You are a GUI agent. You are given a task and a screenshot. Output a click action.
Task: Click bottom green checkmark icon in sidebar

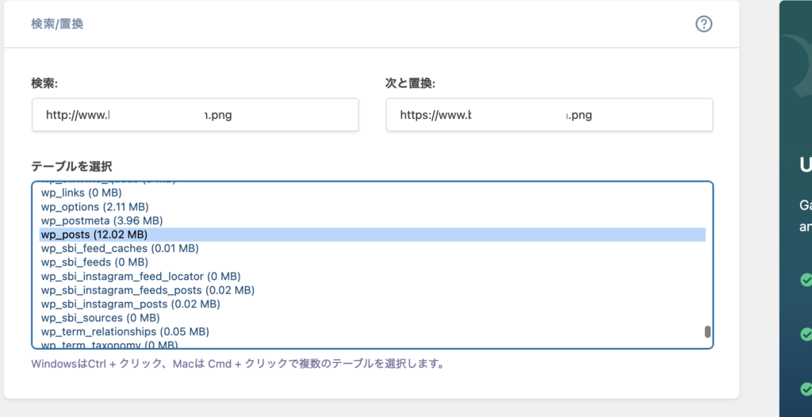806,389
